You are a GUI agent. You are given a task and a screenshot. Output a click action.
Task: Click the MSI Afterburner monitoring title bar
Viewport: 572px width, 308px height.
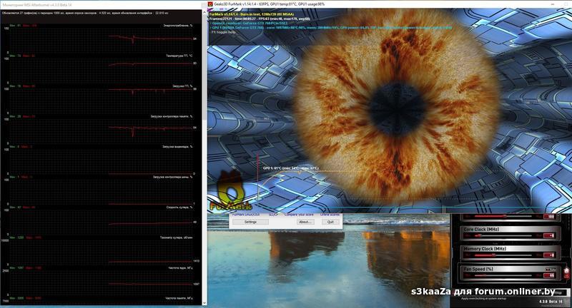click(x=101, y=5)
